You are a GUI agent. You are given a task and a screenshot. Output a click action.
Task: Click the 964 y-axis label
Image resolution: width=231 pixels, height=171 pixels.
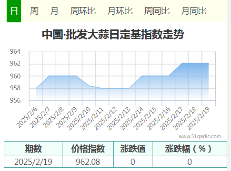[x=15, y=52]
